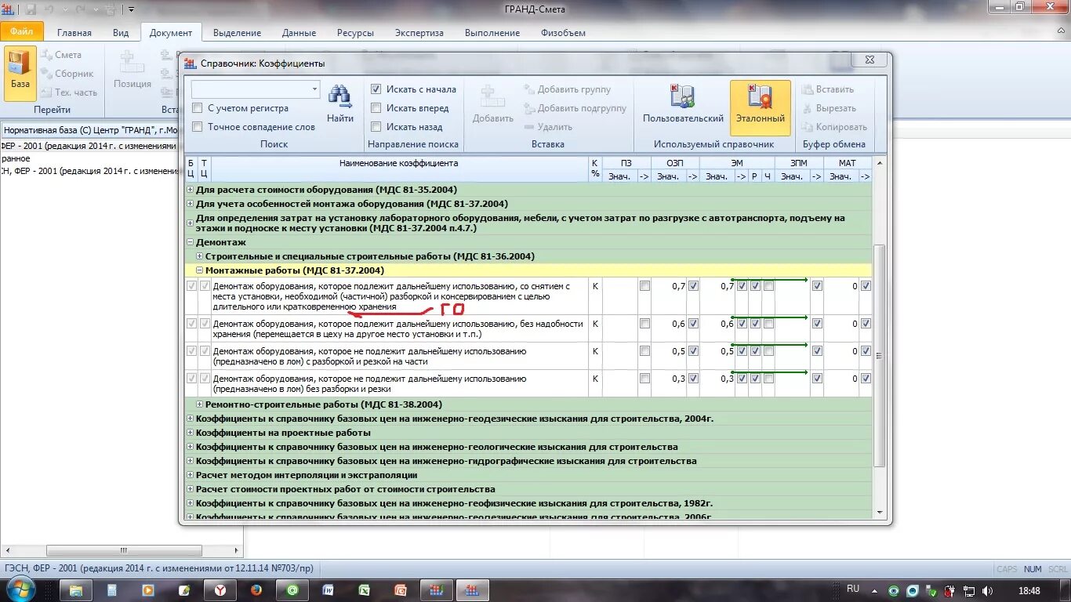
Task: Click the horizontal scrollbar in left base panel
Action: tap(122, 551)
